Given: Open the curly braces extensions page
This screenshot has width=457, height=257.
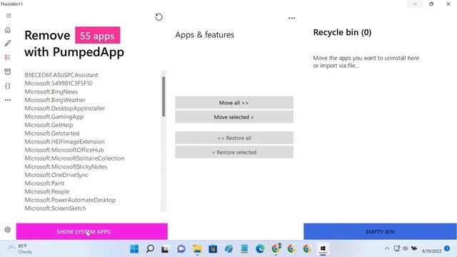Looking at the screenshot, I should pos(8,86).
